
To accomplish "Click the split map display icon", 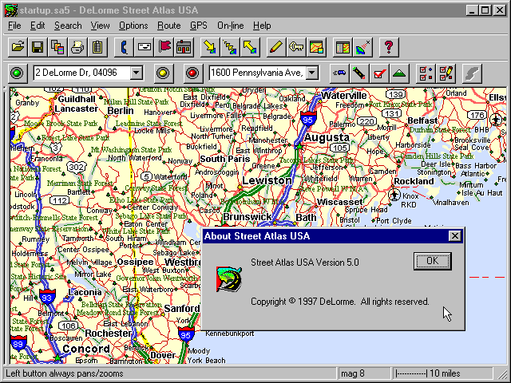I will 343,48.
